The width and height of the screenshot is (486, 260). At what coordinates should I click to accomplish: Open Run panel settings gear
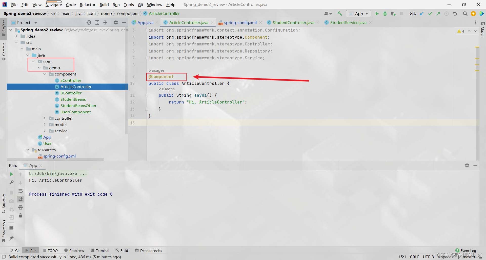click(467, 165)
